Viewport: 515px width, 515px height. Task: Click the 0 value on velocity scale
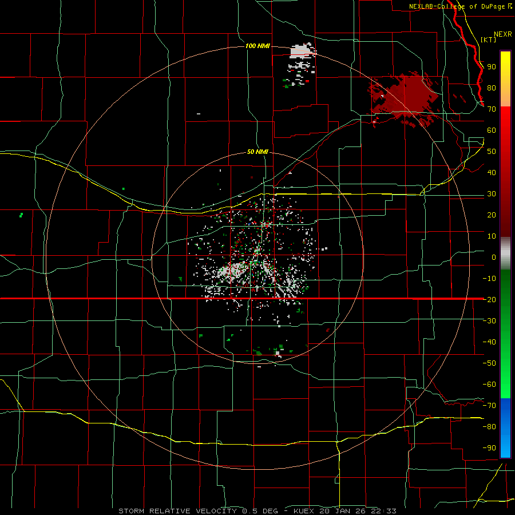pyautogui.click(x=494, y=257)
